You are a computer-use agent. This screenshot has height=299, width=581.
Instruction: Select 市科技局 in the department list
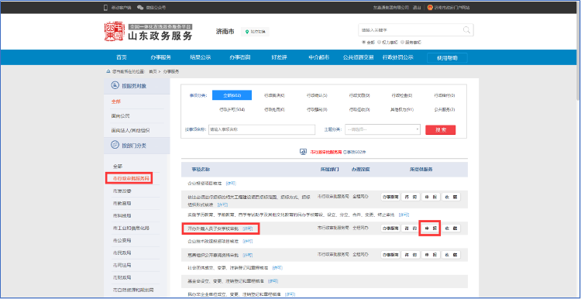(122, 215)
